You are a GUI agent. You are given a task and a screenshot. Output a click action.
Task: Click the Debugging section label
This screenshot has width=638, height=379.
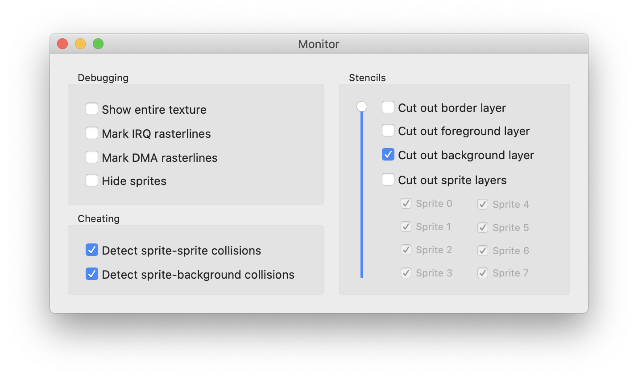click(103, 78)
